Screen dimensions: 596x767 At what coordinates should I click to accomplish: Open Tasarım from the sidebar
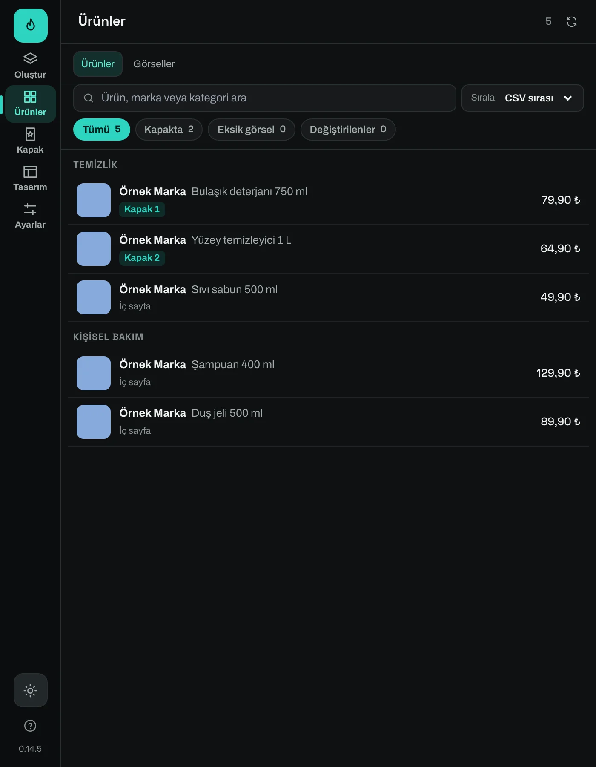(x=30, y=179)
